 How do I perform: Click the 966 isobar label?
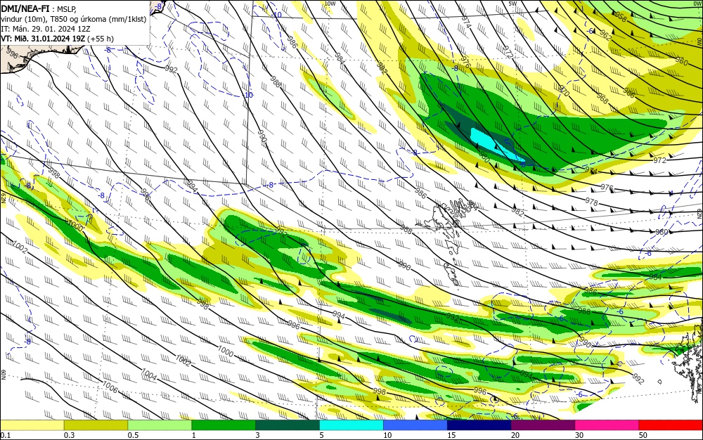tap(628, 93)
